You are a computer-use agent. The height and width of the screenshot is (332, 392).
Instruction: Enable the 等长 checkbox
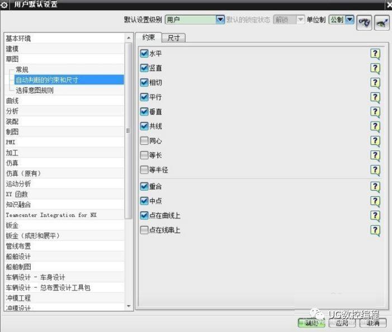click(x=144, y=155)
